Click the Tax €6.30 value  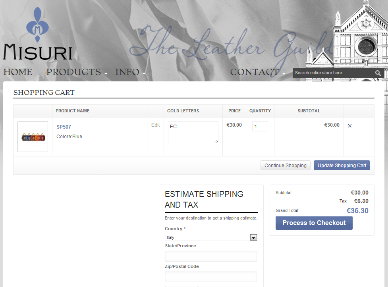[361, 201]
